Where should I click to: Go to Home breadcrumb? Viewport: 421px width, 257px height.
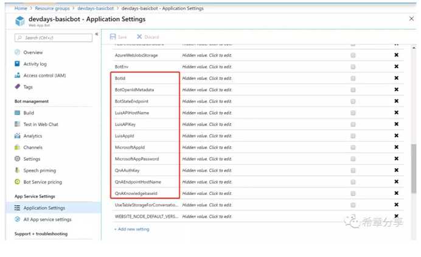click(21, 9)
